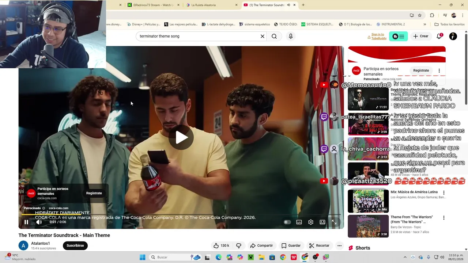Image resolution: width=468 pixels, height=263 pixels.
Task: Open 'Disney+ | Películas y...' bookmark
Action: click(143, 24)
